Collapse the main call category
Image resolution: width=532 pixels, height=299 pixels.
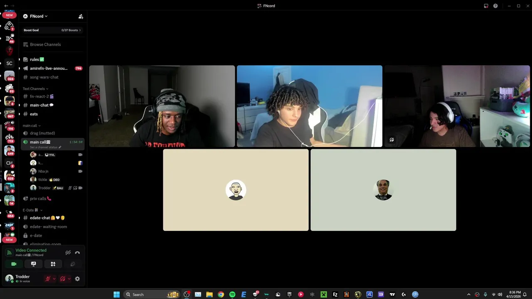[32, 125]
